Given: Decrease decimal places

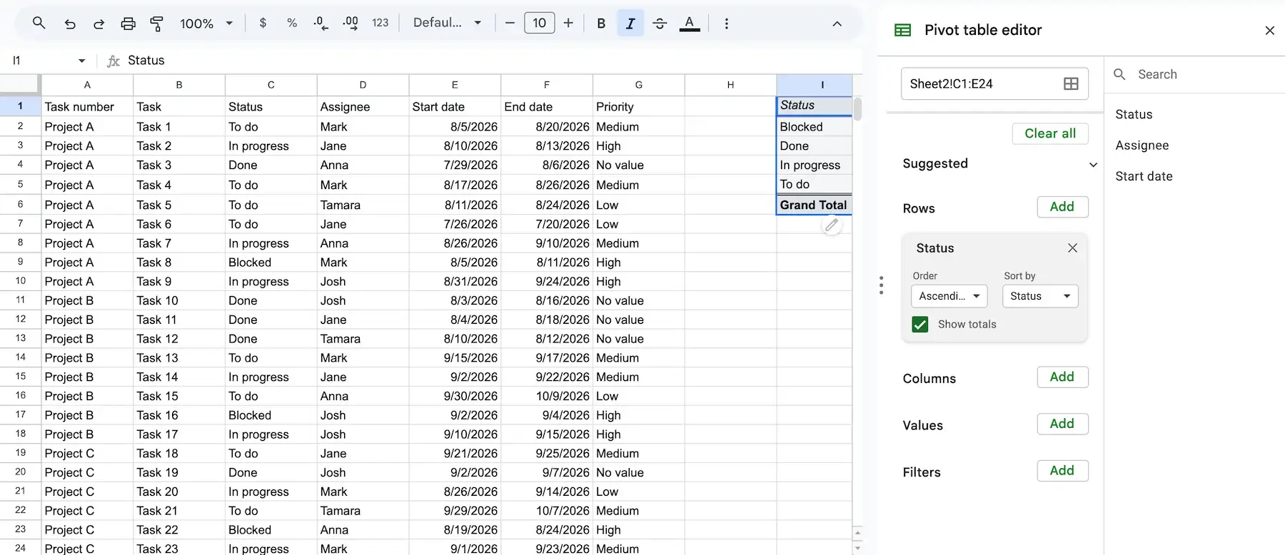Looking at the screenshot, I should point(321,23).
